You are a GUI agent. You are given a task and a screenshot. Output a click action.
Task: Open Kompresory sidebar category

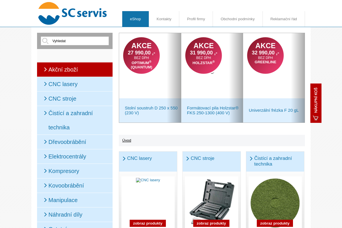[75, 171]
